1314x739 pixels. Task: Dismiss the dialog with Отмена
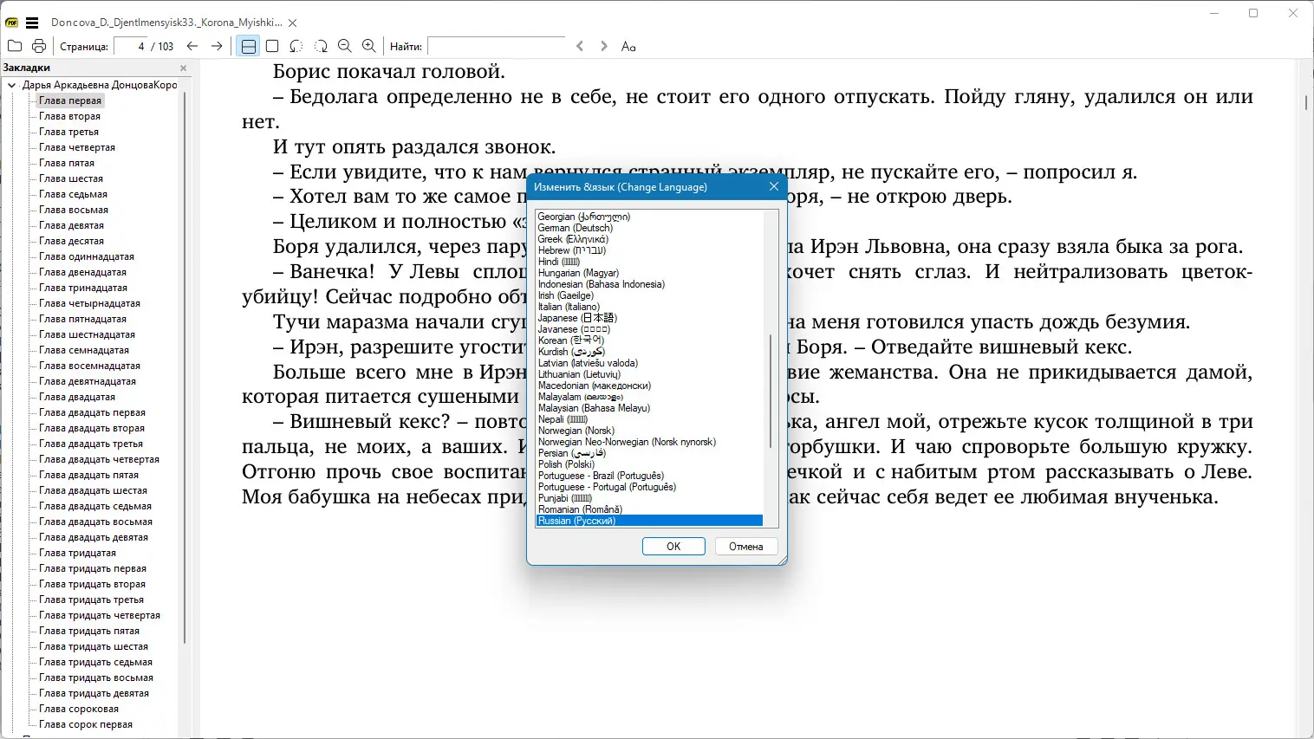746,546
